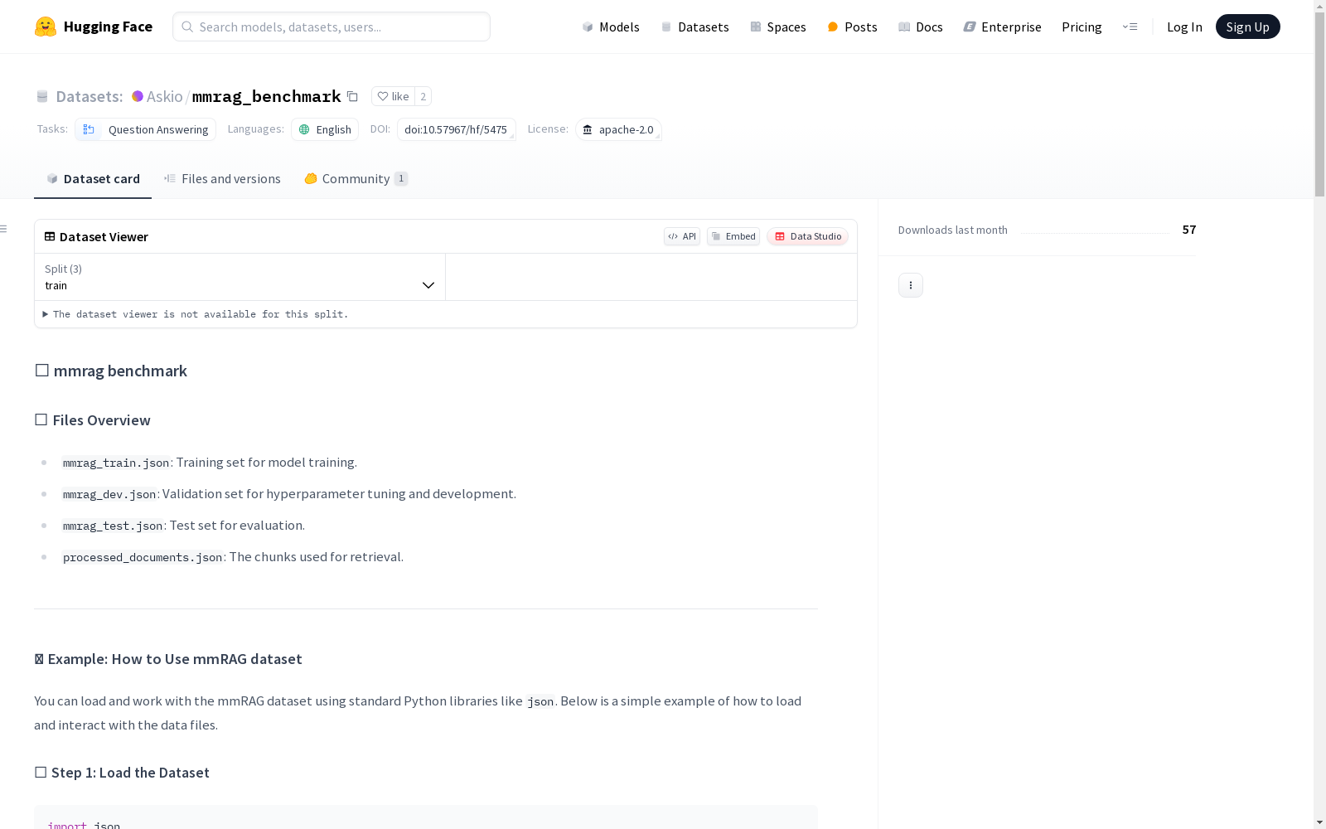Switch to the Files and versions tab
Viewport: 1326px width, 829px height.
click(222, 179)
